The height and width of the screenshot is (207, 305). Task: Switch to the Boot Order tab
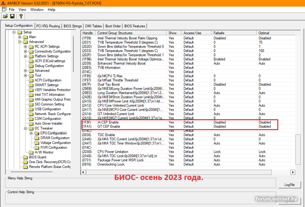pos(113,26)
